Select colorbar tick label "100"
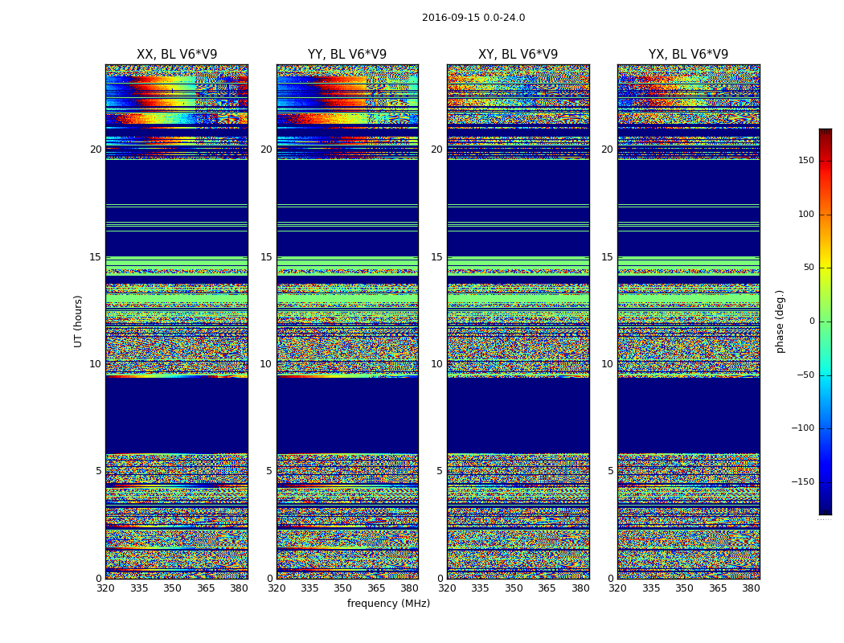This screenshot has width=844, height=643. click(806, 214)
